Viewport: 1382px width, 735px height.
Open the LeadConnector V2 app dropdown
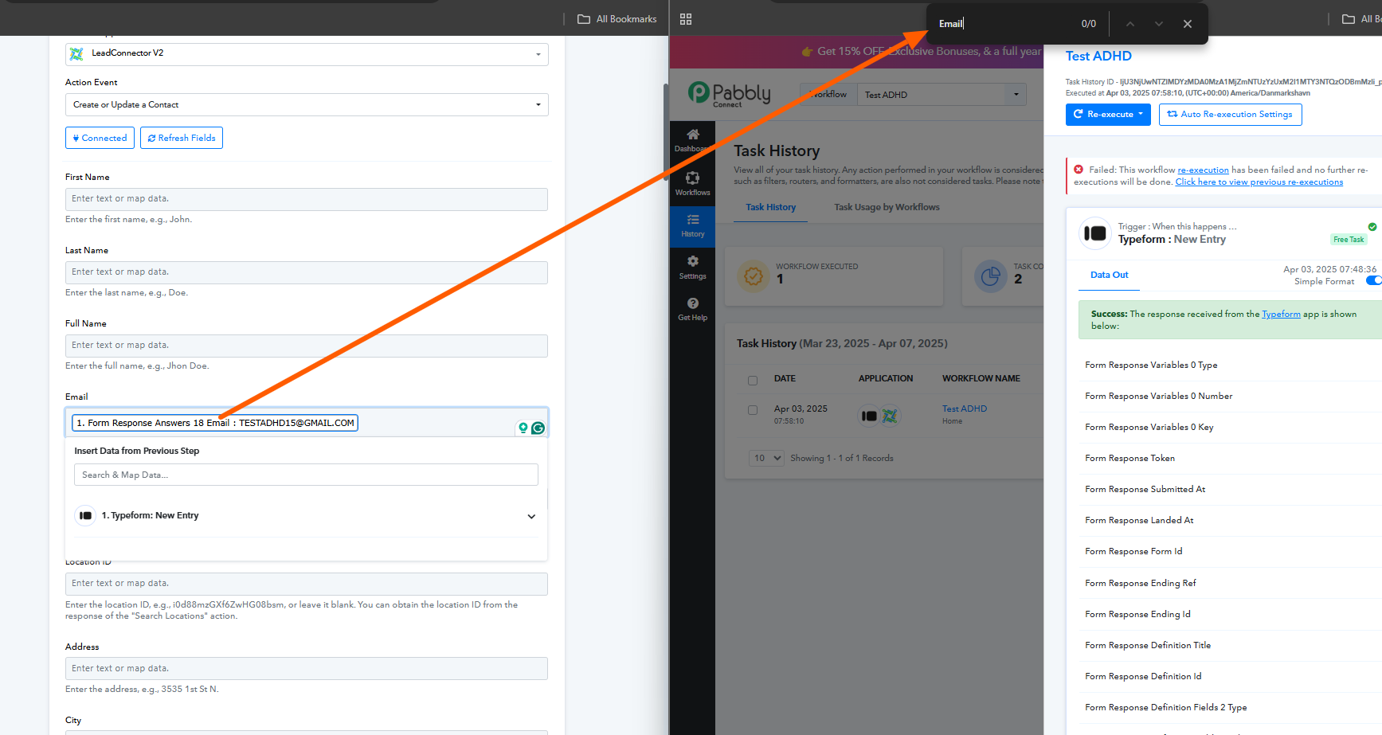point(307,54)
